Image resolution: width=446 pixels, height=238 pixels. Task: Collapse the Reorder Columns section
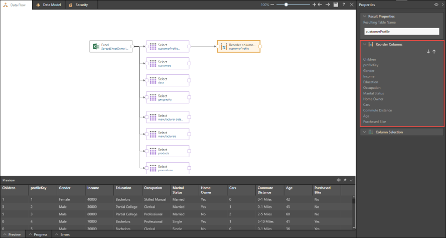(364, 44)
